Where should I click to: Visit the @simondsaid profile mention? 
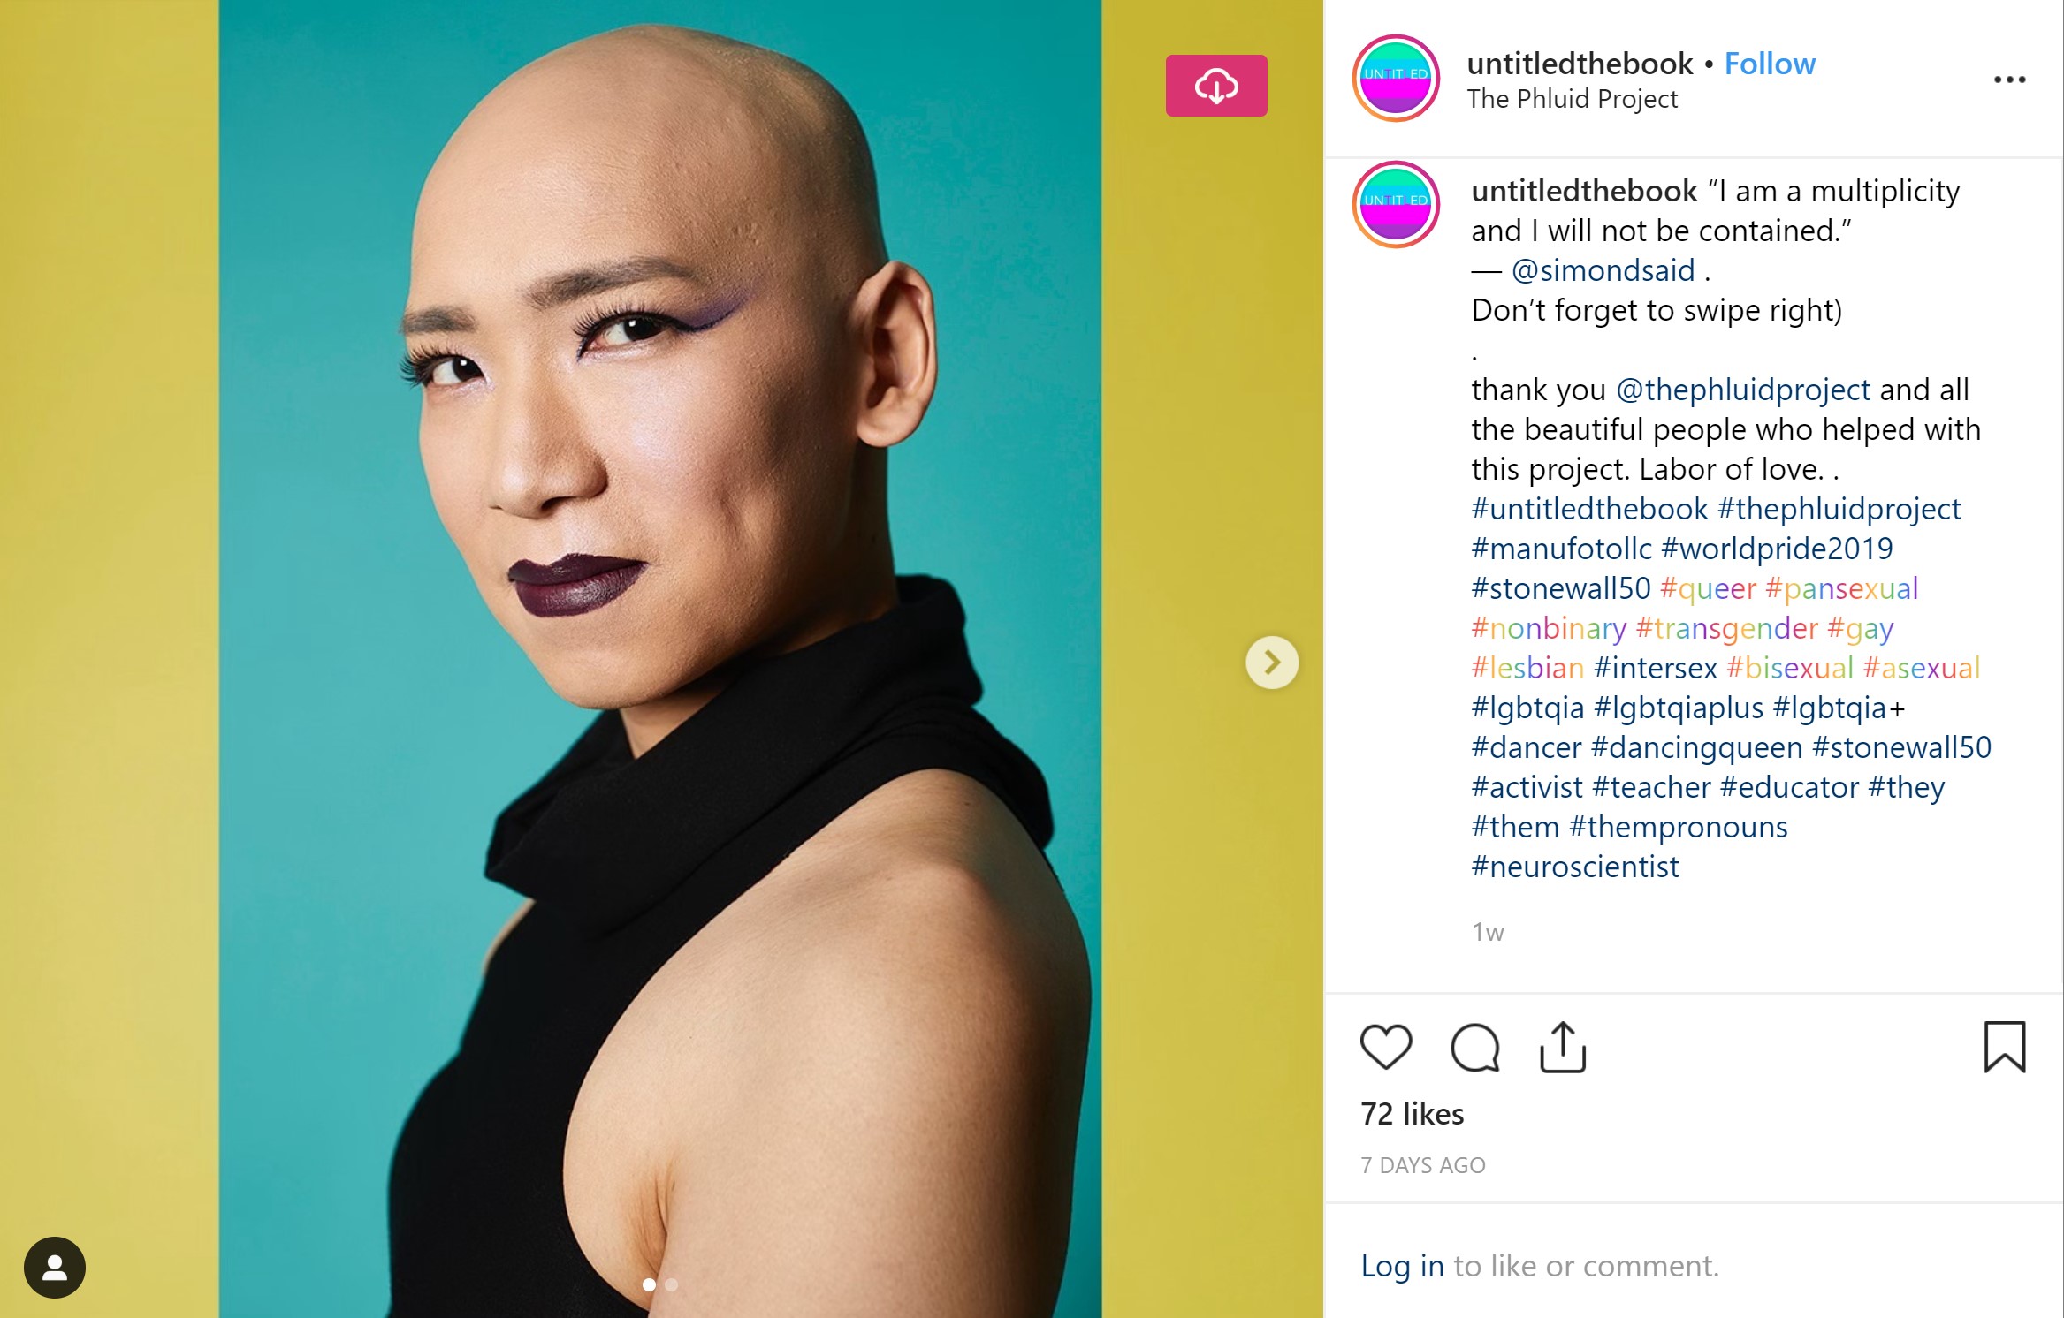point(1603,270)
